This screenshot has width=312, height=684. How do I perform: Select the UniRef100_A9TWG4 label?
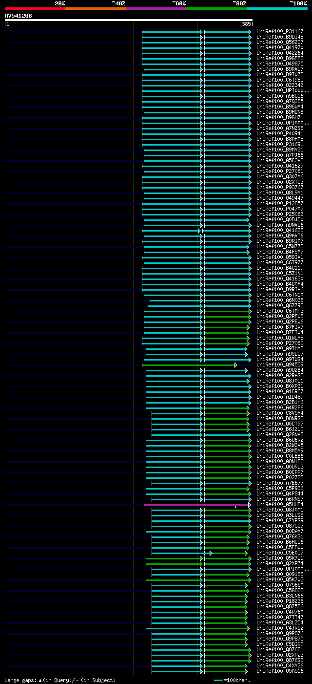(x=280, y=359)
